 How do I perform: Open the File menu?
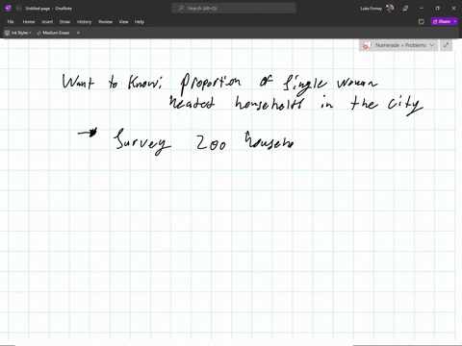tap(11, 22)
